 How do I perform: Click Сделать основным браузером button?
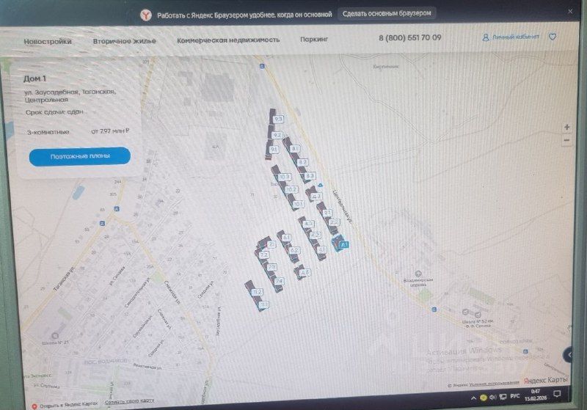click(387, 13)
